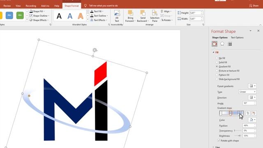Click the Send Backward icon
This screenshot has height=148, width=263.
click(143, 13)
